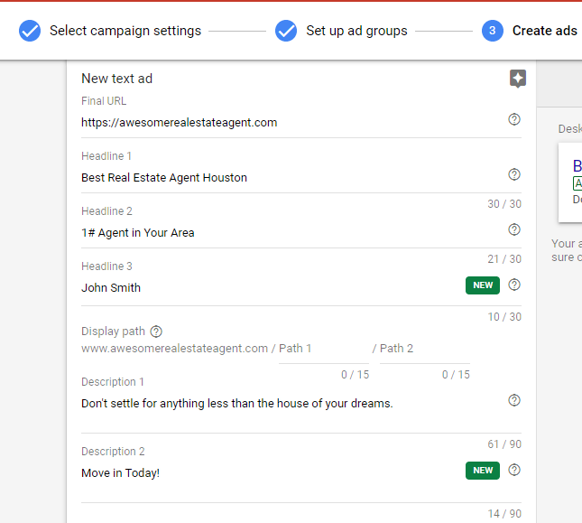The height and width of the screenshot is (523, 582).
Task: Click the Description 2 label
Action: pyautogui.click(x=113, y=452)
